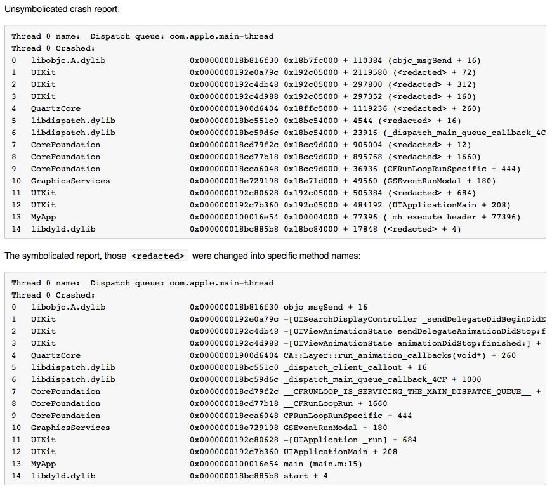552x491 pixels.
Task: Click 'were changed into specific method names:' text
Action: [x=277, y=256]
